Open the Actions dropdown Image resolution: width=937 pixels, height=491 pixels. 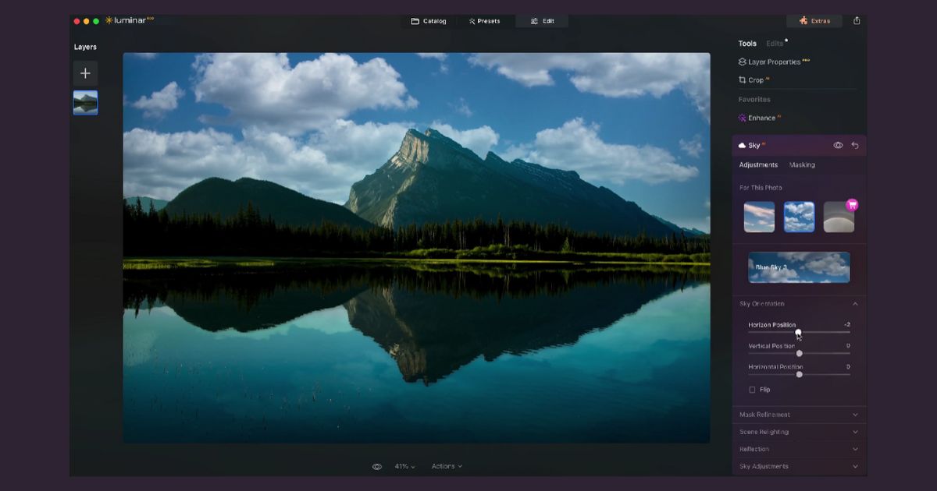(x=447, y=466)
